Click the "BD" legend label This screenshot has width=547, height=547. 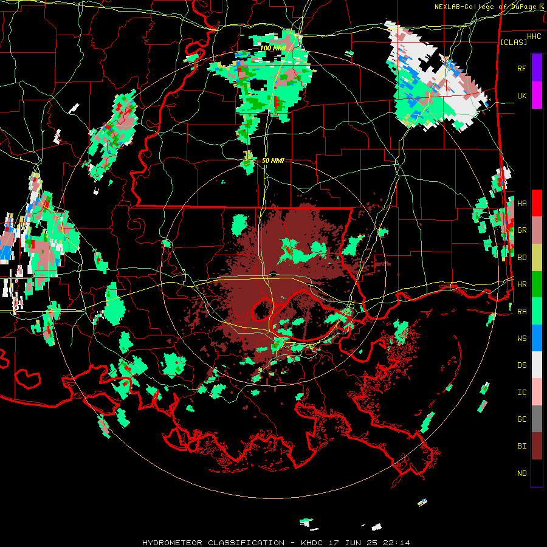(522, 258)
